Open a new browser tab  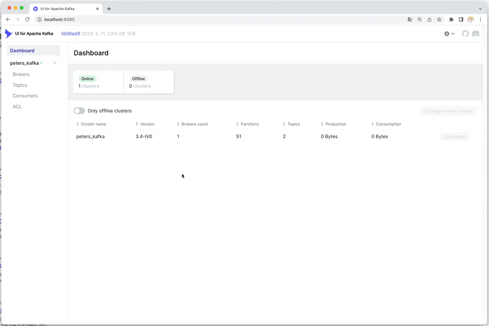click(x=109, y=9)
